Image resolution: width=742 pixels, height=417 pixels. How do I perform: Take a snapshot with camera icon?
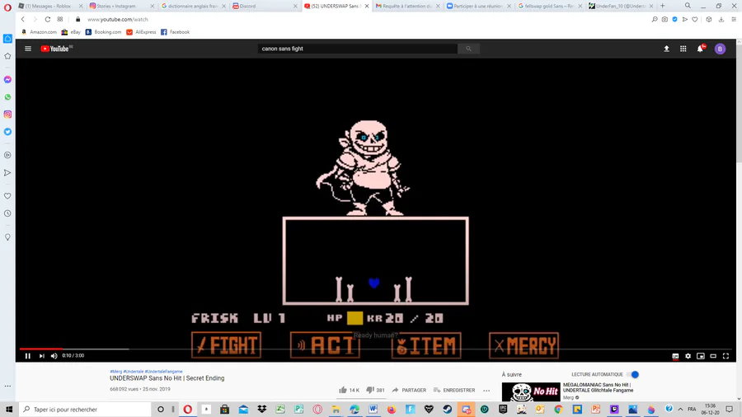click(665, 20)
